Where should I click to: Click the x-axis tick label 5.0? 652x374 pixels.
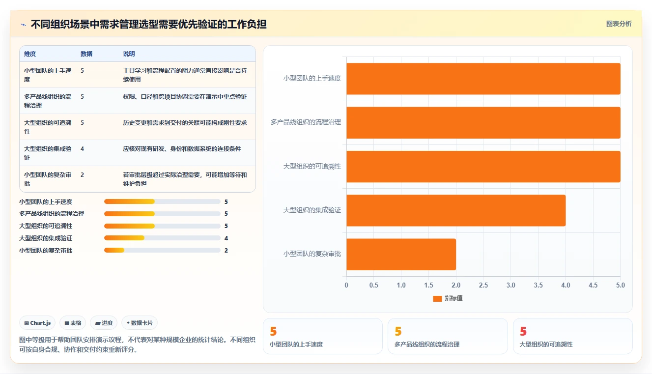620,285
